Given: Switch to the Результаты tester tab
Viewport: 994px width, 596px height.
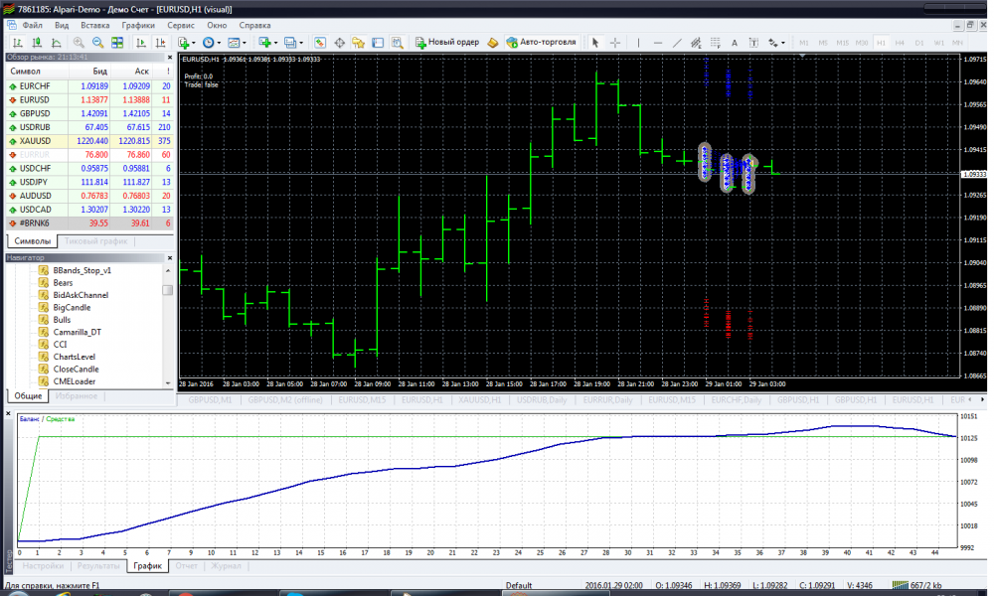Looking at the screenshot, I should point(98,565).
